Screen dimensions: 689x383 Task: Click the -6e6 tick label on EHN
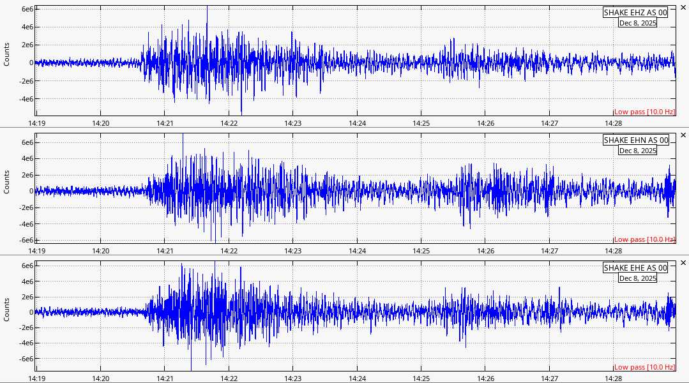click(x=26, y=240)
